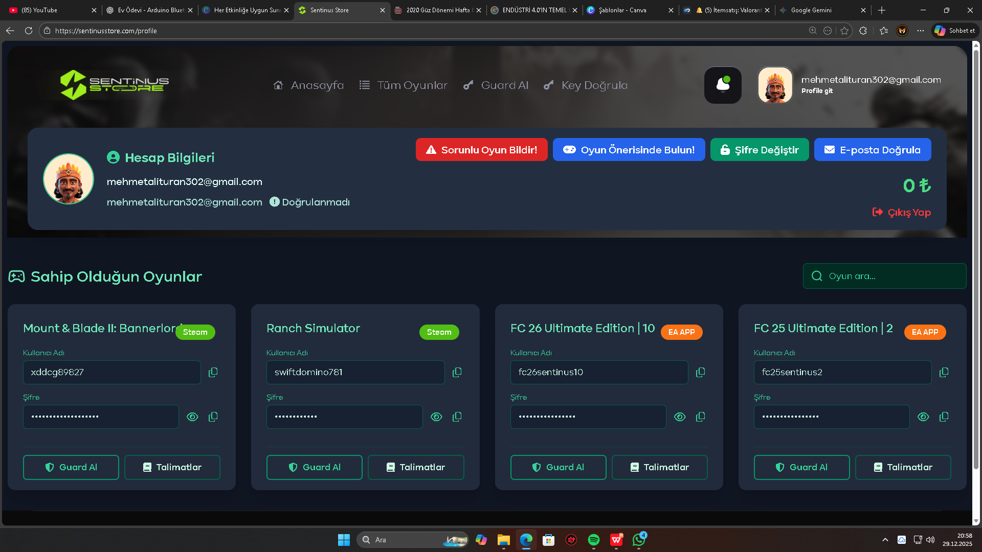Click the address bar URL

point(106,31)
